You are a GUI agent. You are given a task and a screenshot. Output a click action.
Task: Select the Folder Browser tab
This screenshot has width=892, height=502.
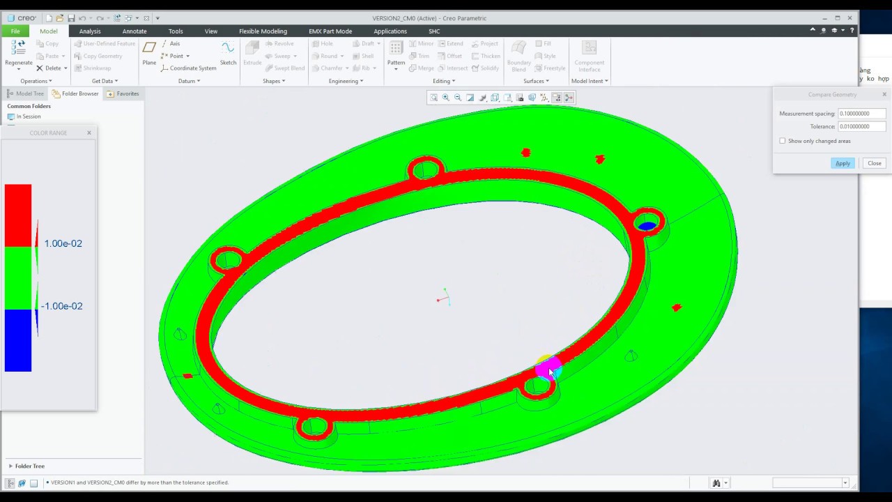75,93
